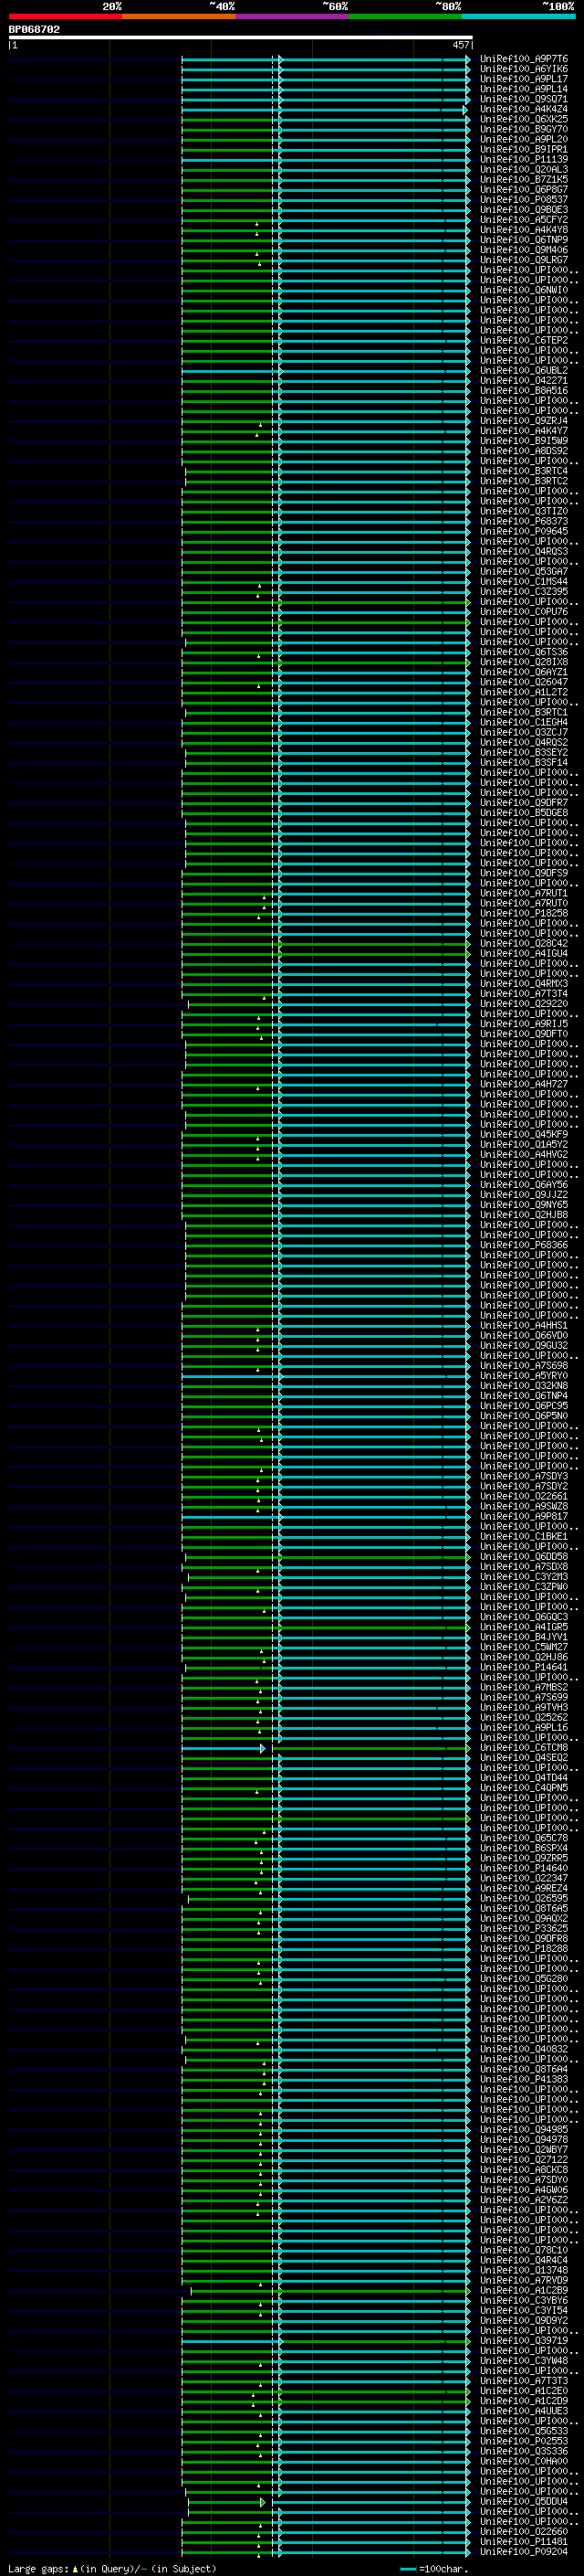Select the UniRef100_Q6TNP9 row label
The width and height of the screenshot is (584, 2576).
click(524, 240)
